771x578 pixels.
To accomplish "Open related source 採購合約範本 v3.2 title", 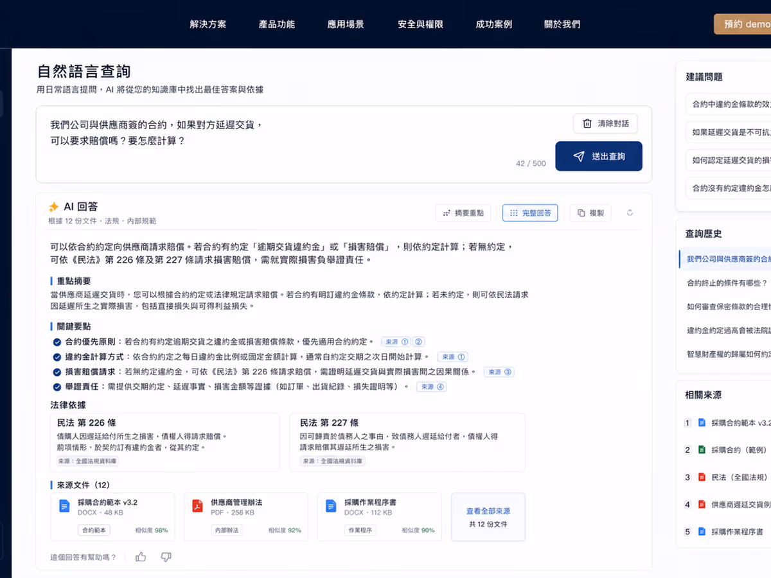I will pyautogui.click(x=741, y=423).
